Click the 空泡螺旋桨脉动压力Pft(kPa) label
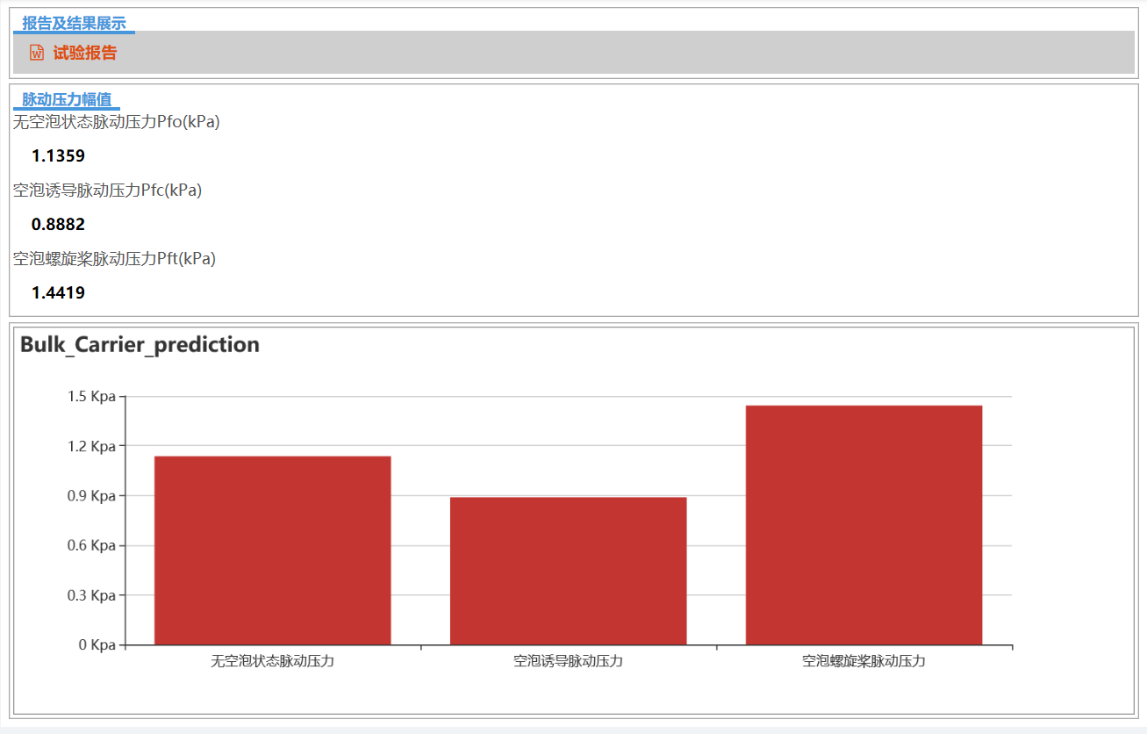Image resolution: width=1147 pixels, height=734 pixels. 114,258
